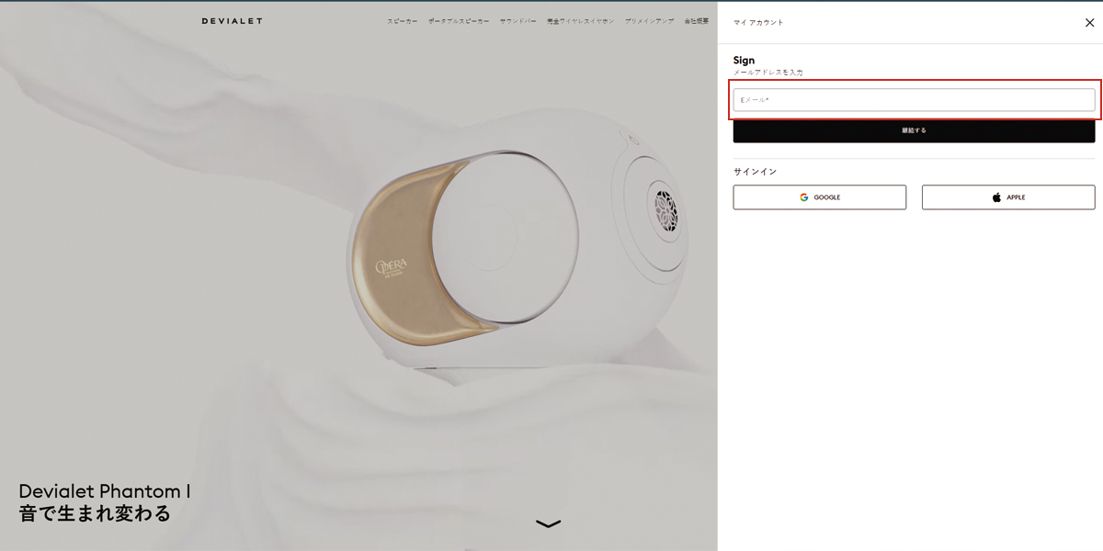Click the black 継続する button
Viewport: 1103px width, 551px height.
click(x=914, y=131)
